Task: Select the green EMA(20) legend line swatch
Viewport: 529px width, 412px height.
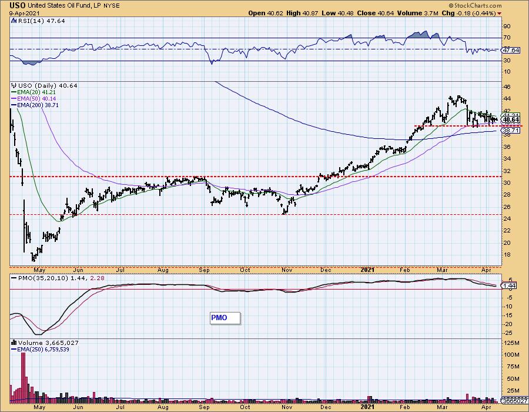Action: pos(14,92)
